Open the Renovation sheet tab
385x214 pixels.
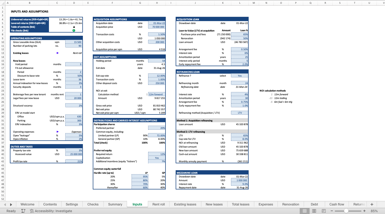tap(291, 204)
